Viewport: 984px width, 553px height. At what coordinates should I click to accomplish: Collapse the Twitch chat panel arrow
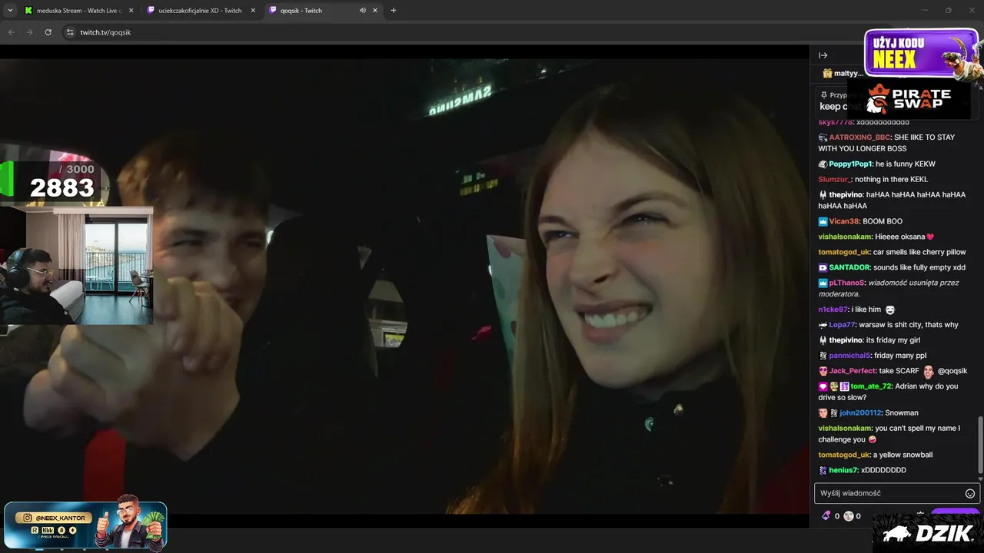[823, 55]
